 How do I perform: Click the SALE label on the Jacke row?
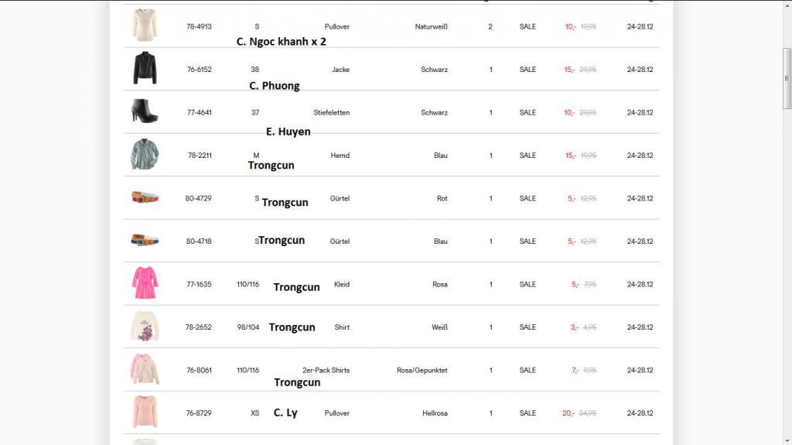coord(527,70)
